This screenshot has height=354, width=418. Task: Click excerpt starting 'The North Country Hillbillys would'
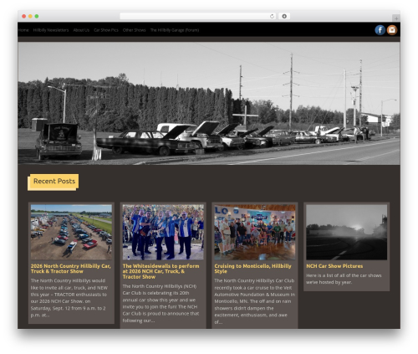[x=69, y=298]
